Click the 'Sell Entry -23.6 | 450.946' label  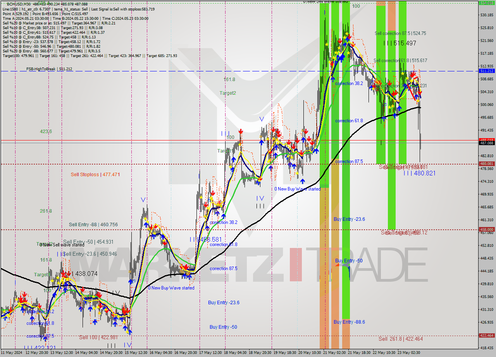[x=90, y=254]
